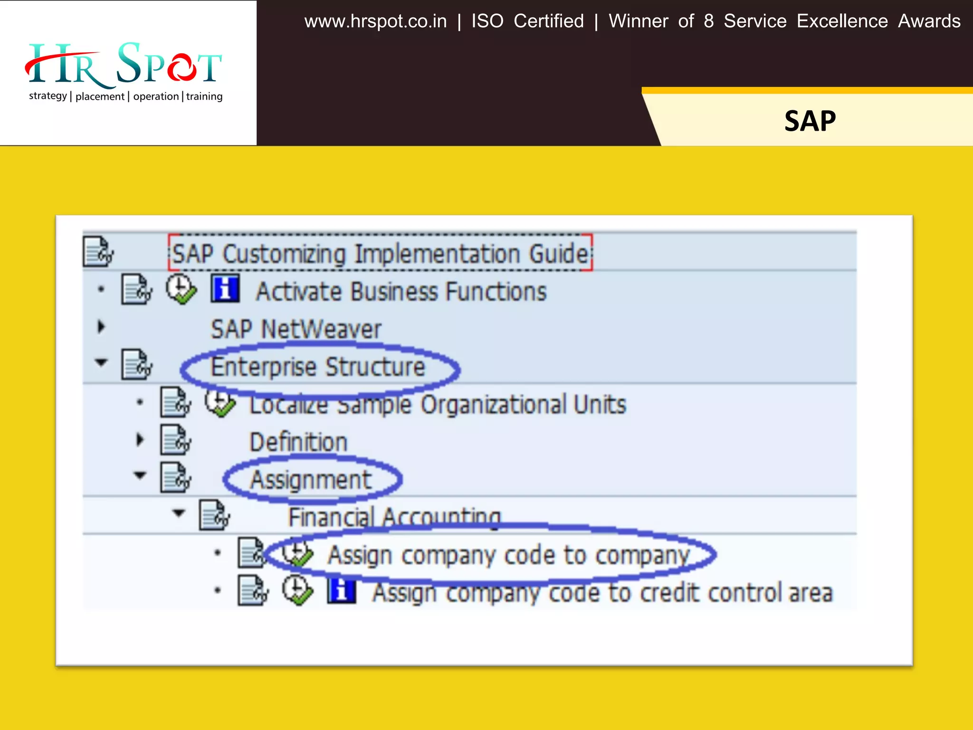Select Assign company code to company
Image resolution: width=973 pixels, height=730 pixels.
pos(509,555)
